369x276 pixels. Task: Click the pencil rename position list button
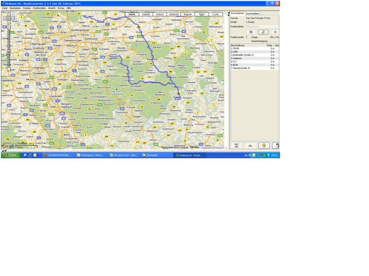[x=263, y=32]
